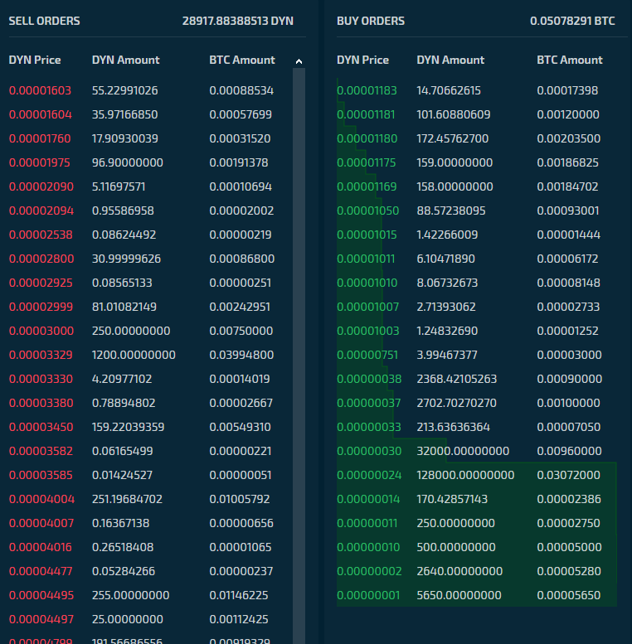Click DYN Amount header in Sell Orders
This screenshot has width=632, height=644.
click(x=126, y=60)
